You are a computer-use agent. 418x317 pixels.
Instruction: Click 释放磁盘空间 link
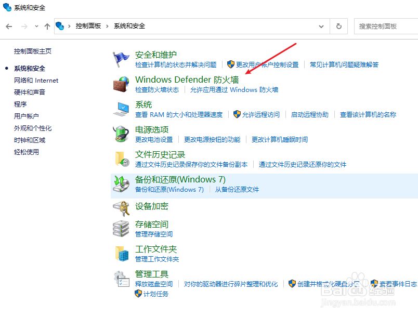[x=154, y=284]
